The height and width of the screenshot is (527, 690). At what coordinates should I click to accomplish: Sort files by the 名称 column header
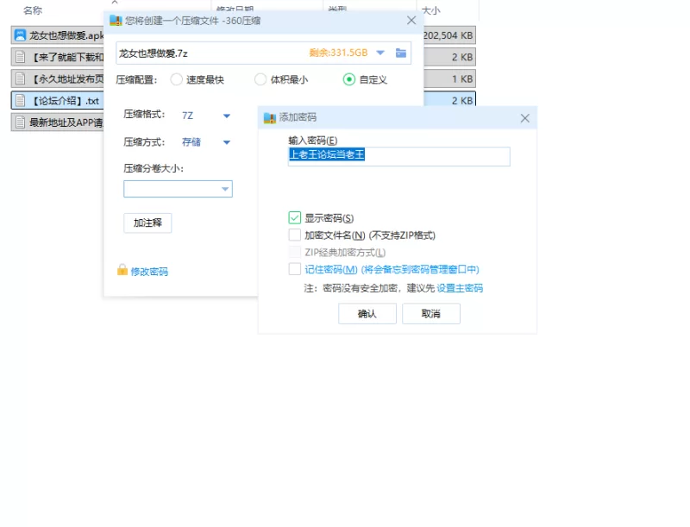tap(33, 10)
